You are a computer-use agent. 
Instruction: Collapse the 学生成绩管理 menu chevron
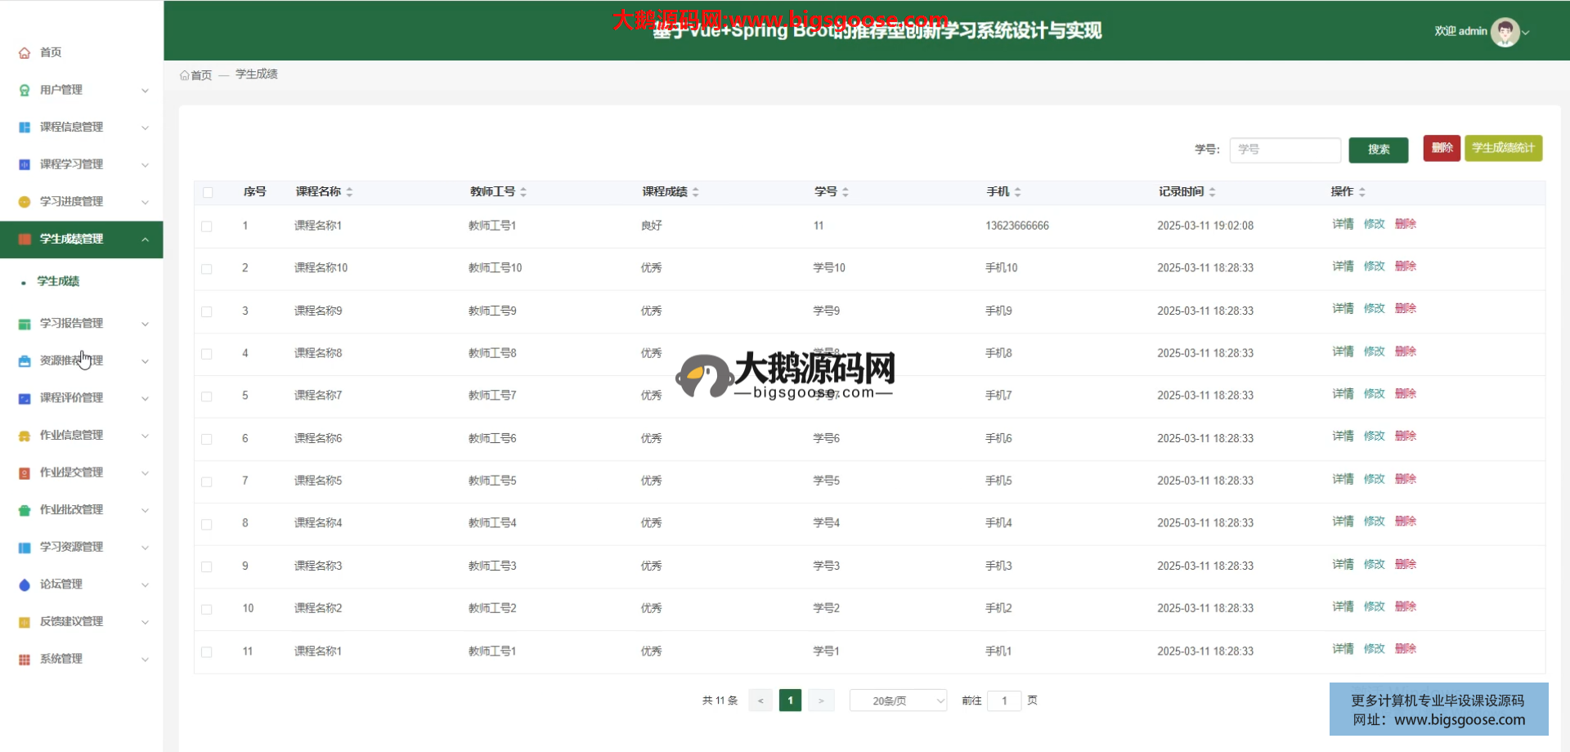[x=145, y=239]
